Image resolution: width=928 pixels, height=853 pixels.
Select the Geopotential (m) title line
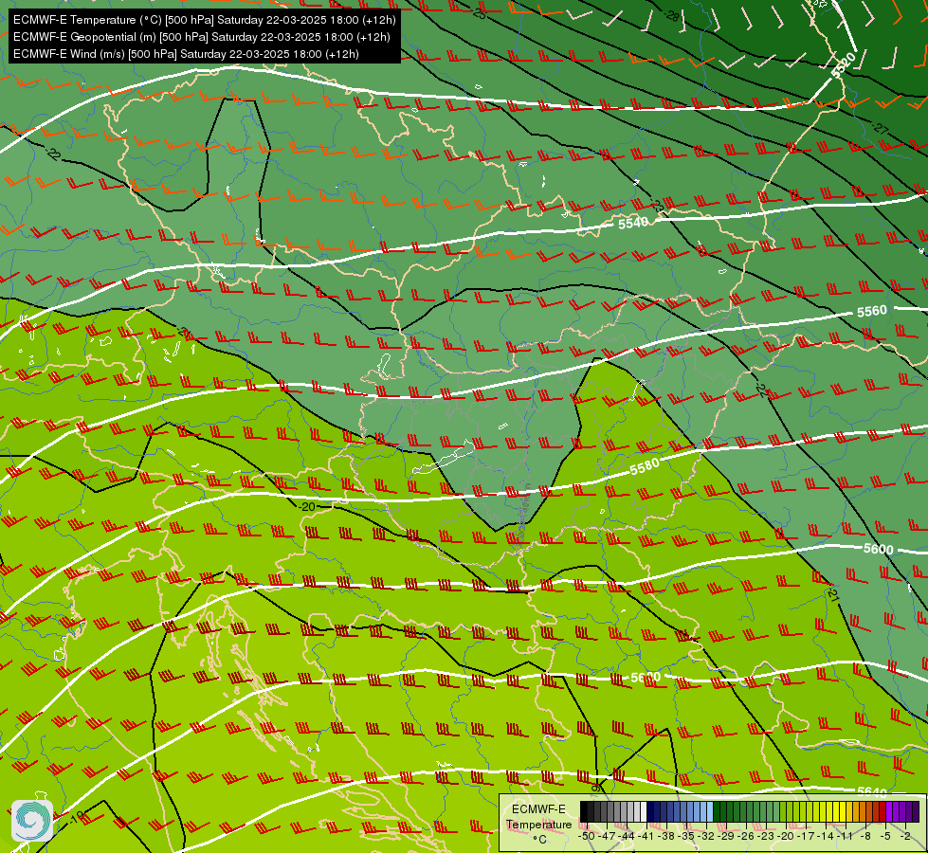pos(201,37)
